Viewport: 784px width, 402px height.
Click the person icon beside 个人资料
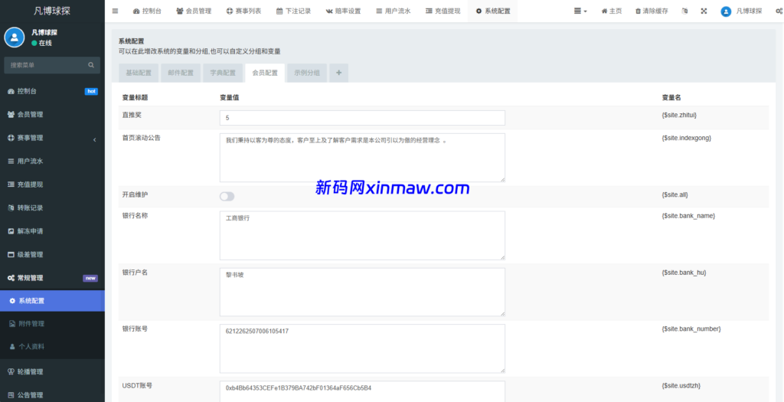[x=12, y=347]
